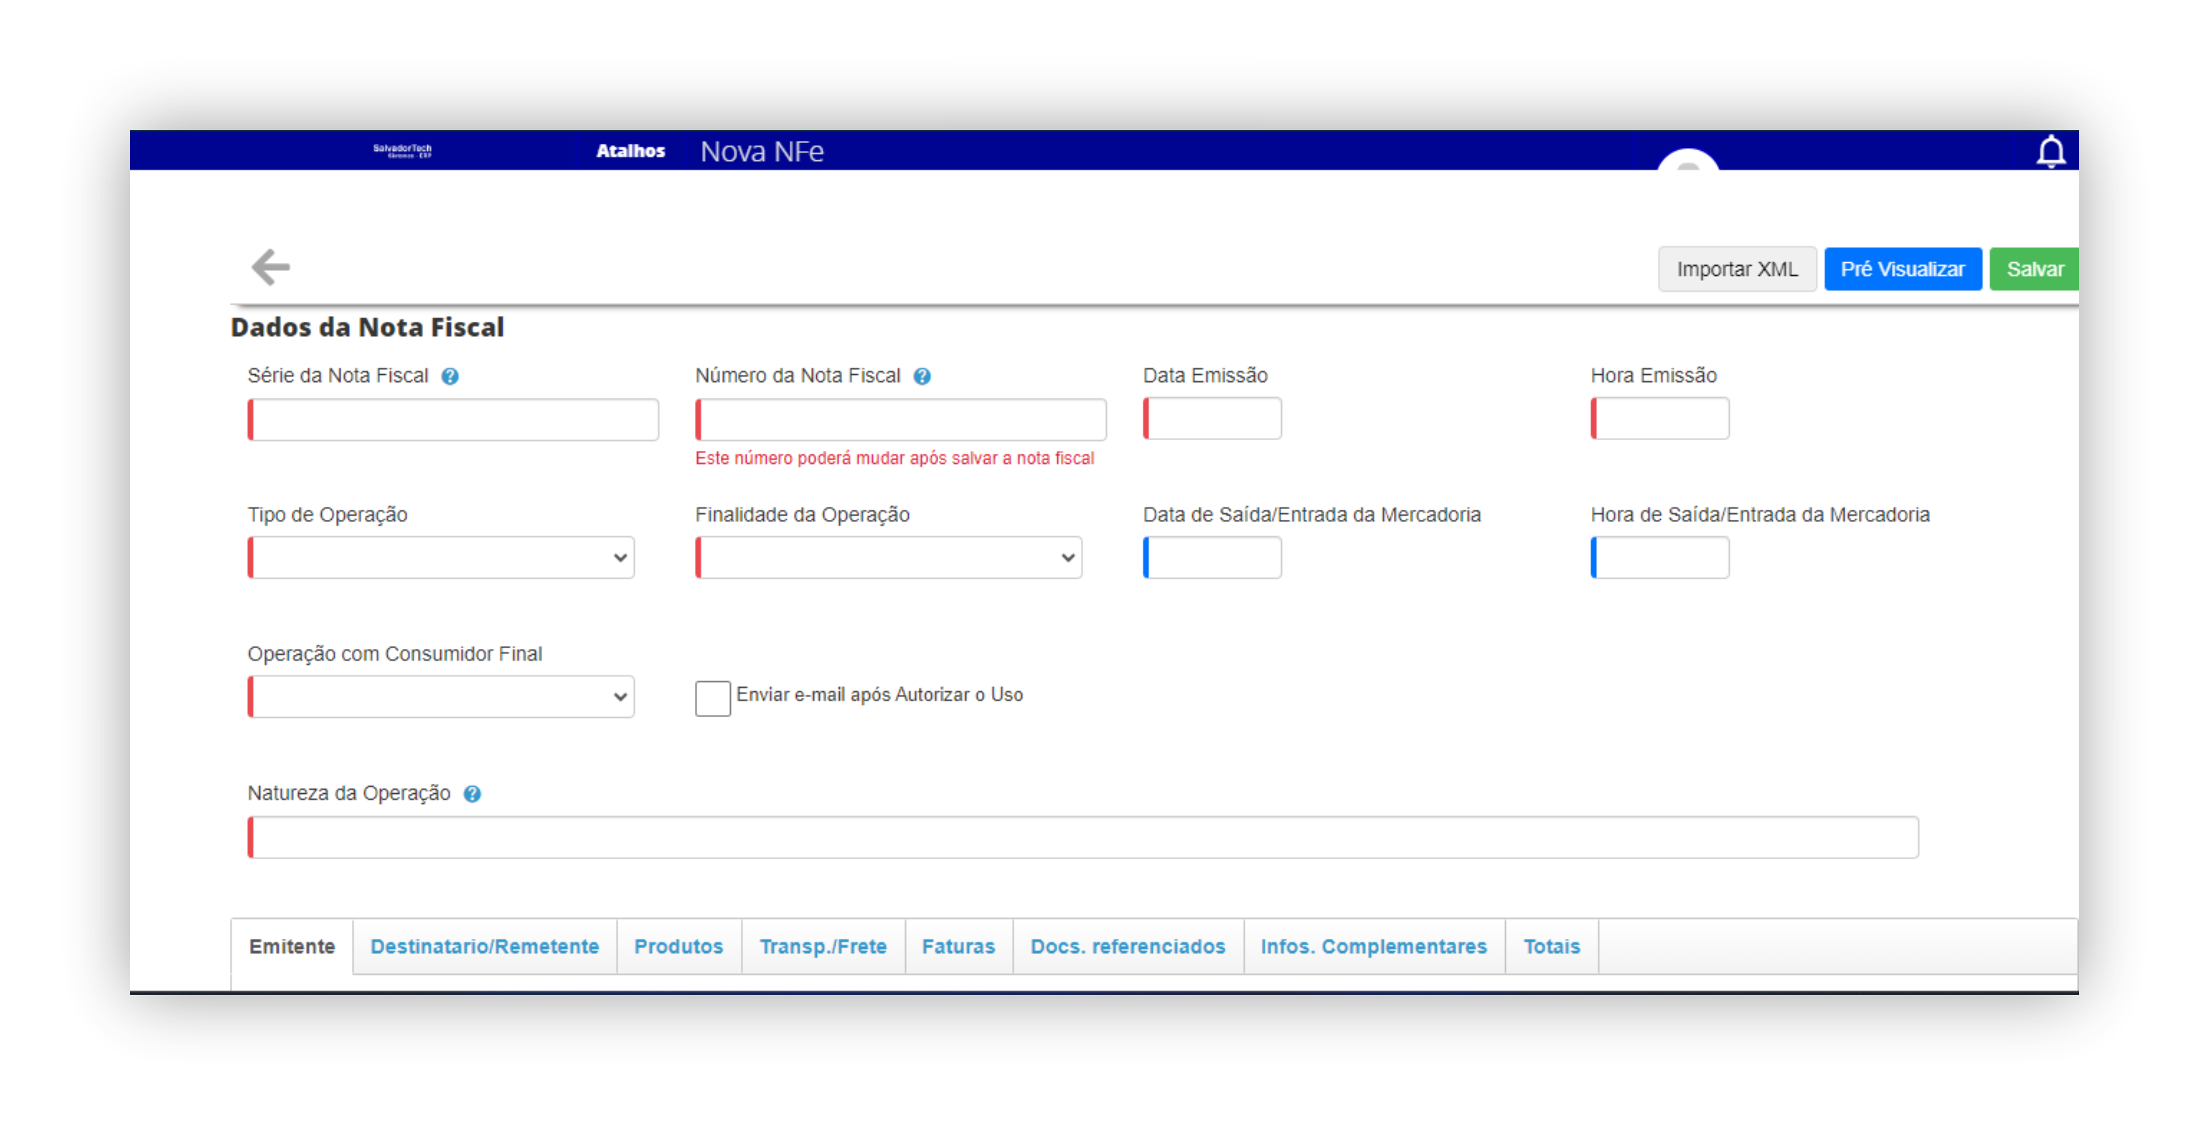Image resolution: width=2209 pixels, height=1125 pixels.
Task: Click the SalvadorTech logo
Action: (402, 151)
